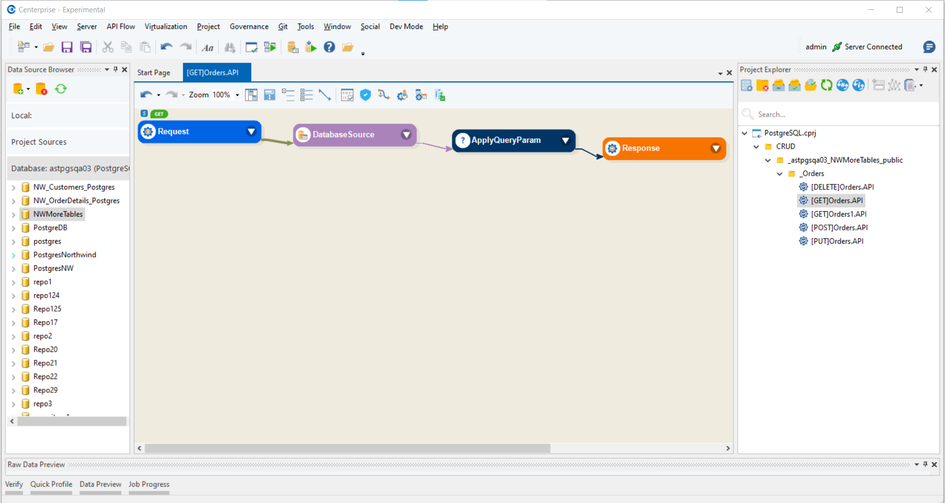Screen dimensions: 945x503
Task: Click the remove data source icon
Action: pos(41,89)
